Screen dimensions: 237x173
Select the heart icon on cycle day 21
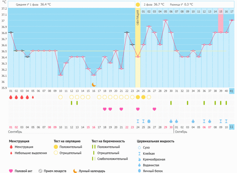[x=121, y=109]
